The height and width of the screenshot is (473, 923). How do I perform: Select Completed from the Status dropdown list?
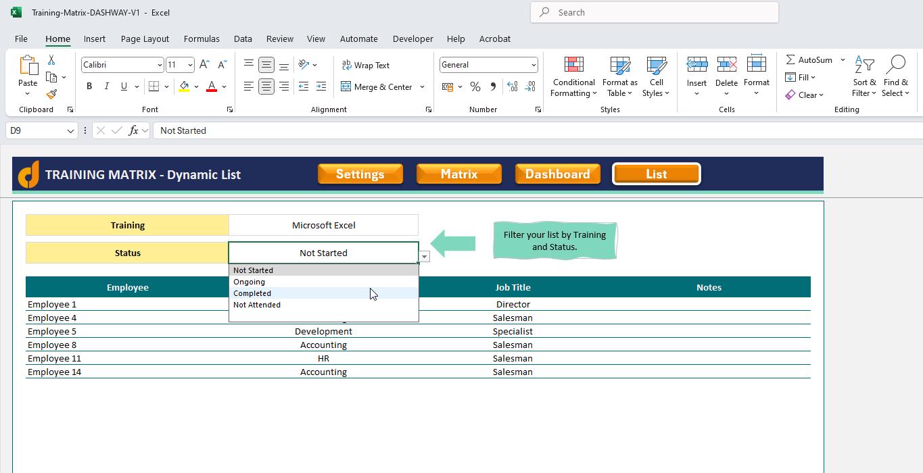click(x=252, y=293)
